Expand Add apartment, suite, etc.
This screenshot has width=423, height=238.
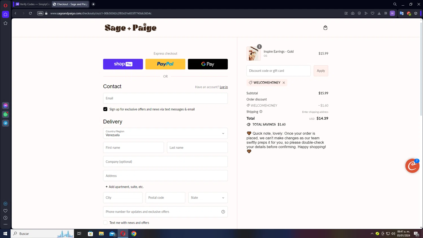coord(124,187)
